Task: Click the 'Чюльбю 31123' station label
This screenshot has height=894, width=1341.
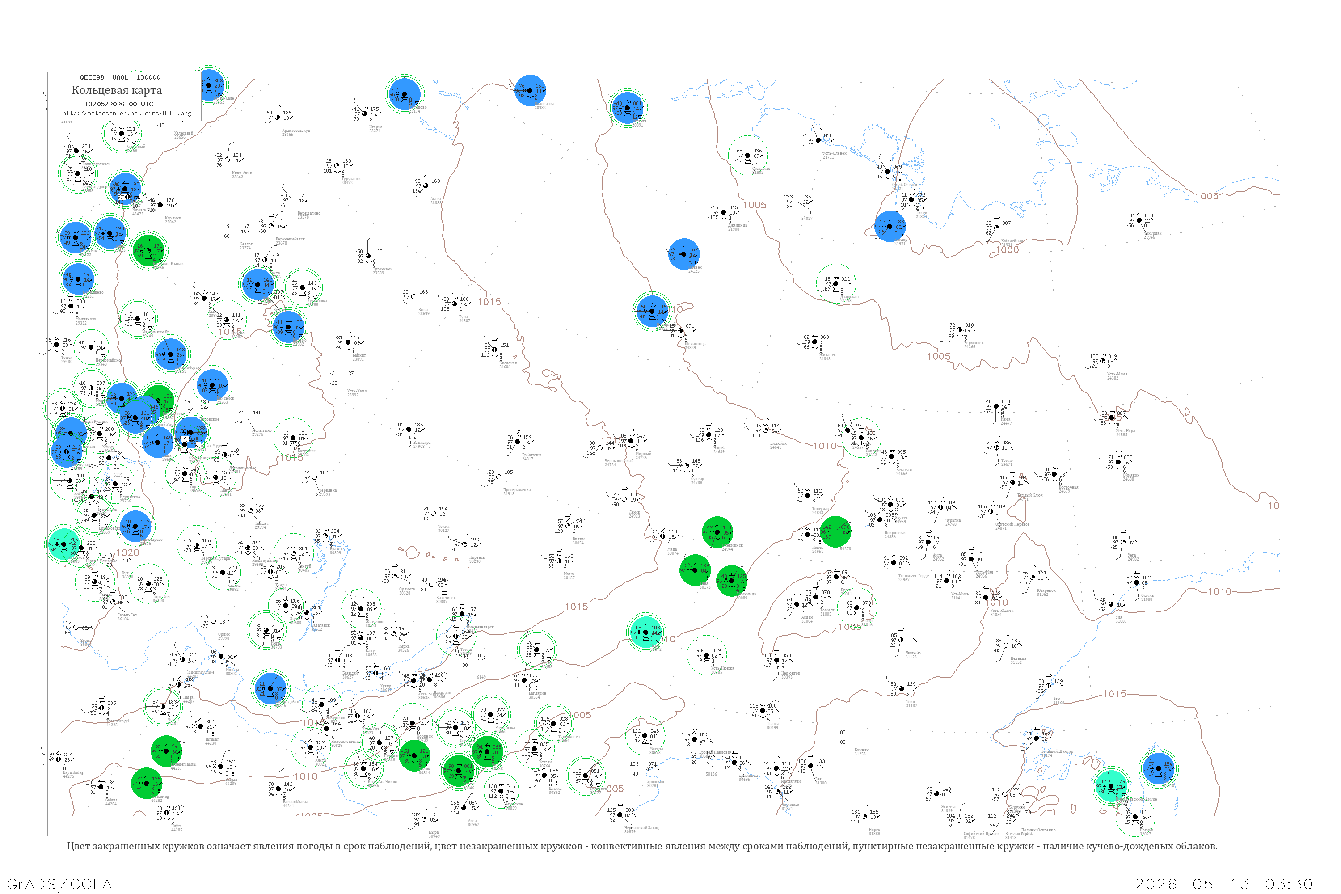Action: click(x=913, y=655)
